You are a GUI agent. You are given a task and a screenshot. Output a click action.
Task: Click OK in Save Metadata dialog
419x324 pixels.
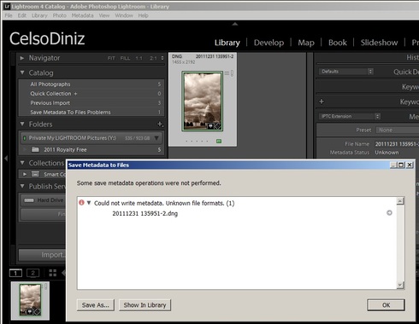(386, 305)
